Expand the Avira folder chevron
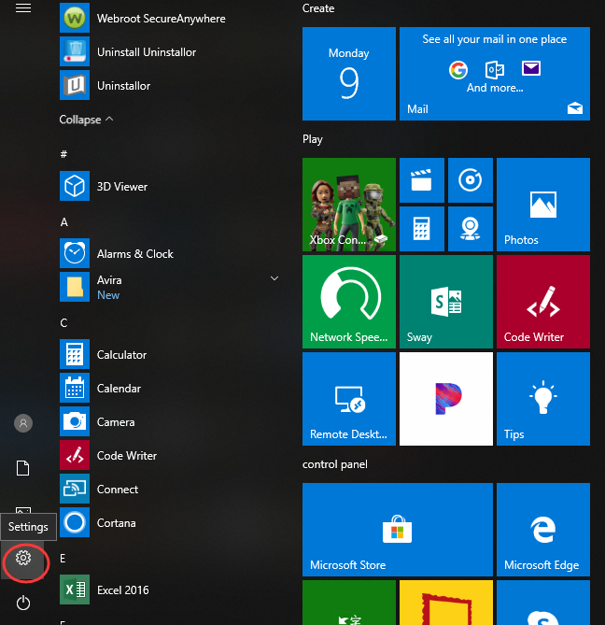This screenshot has width=605, height=625. point(274,278)
